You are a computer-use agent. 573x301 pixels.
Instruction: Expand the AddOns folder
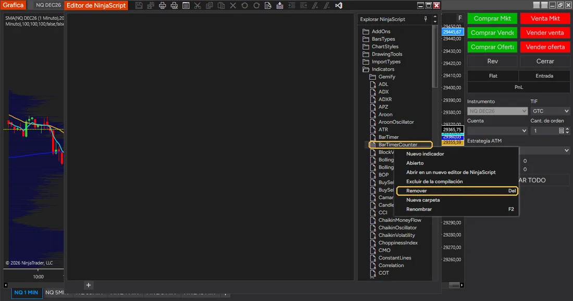[x=377, y=31]
